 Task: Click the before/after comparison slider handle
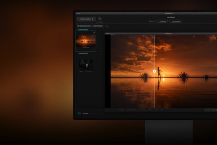154,71
